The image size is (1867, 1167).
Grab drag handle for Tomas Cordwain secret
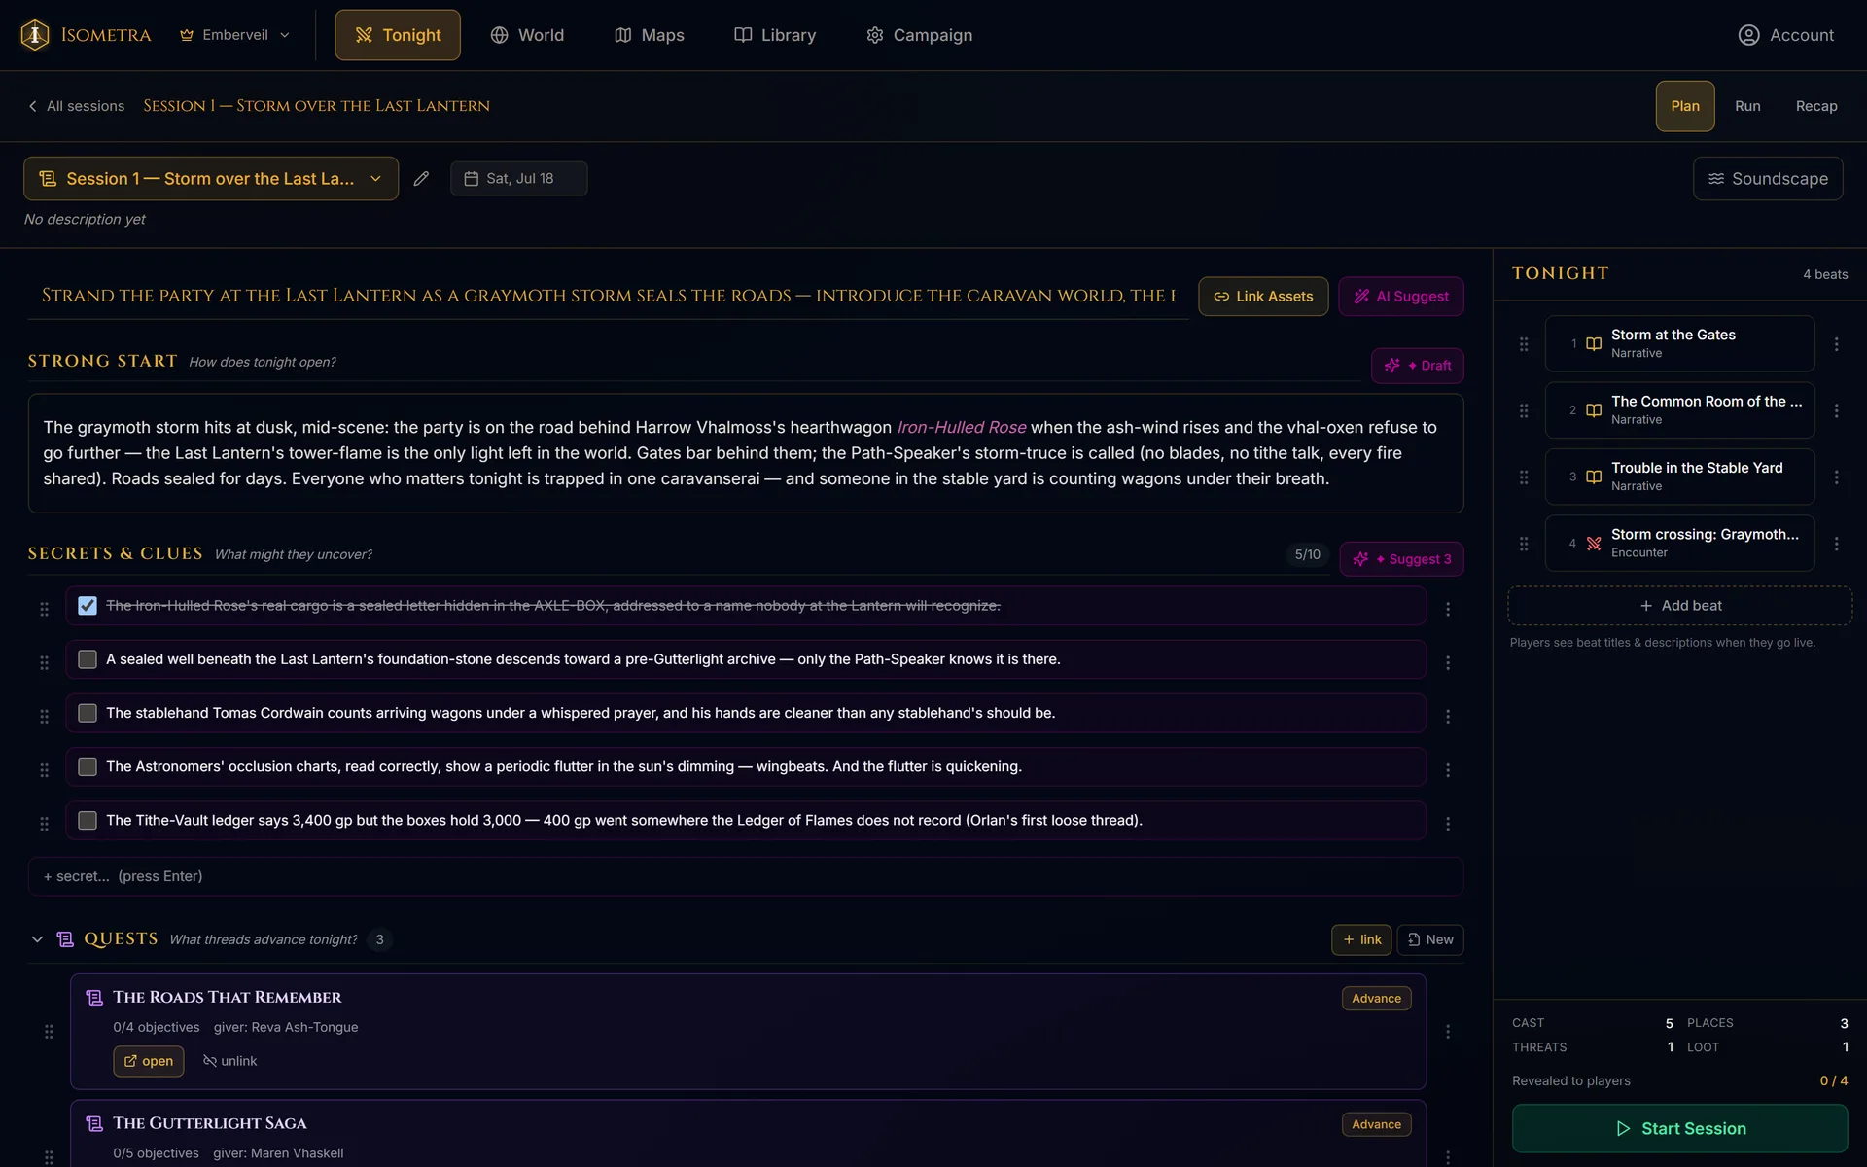tap(44, 716)
